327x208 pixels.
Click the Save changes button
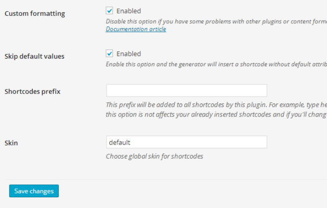pyautogui.click(x=34, y=191)
